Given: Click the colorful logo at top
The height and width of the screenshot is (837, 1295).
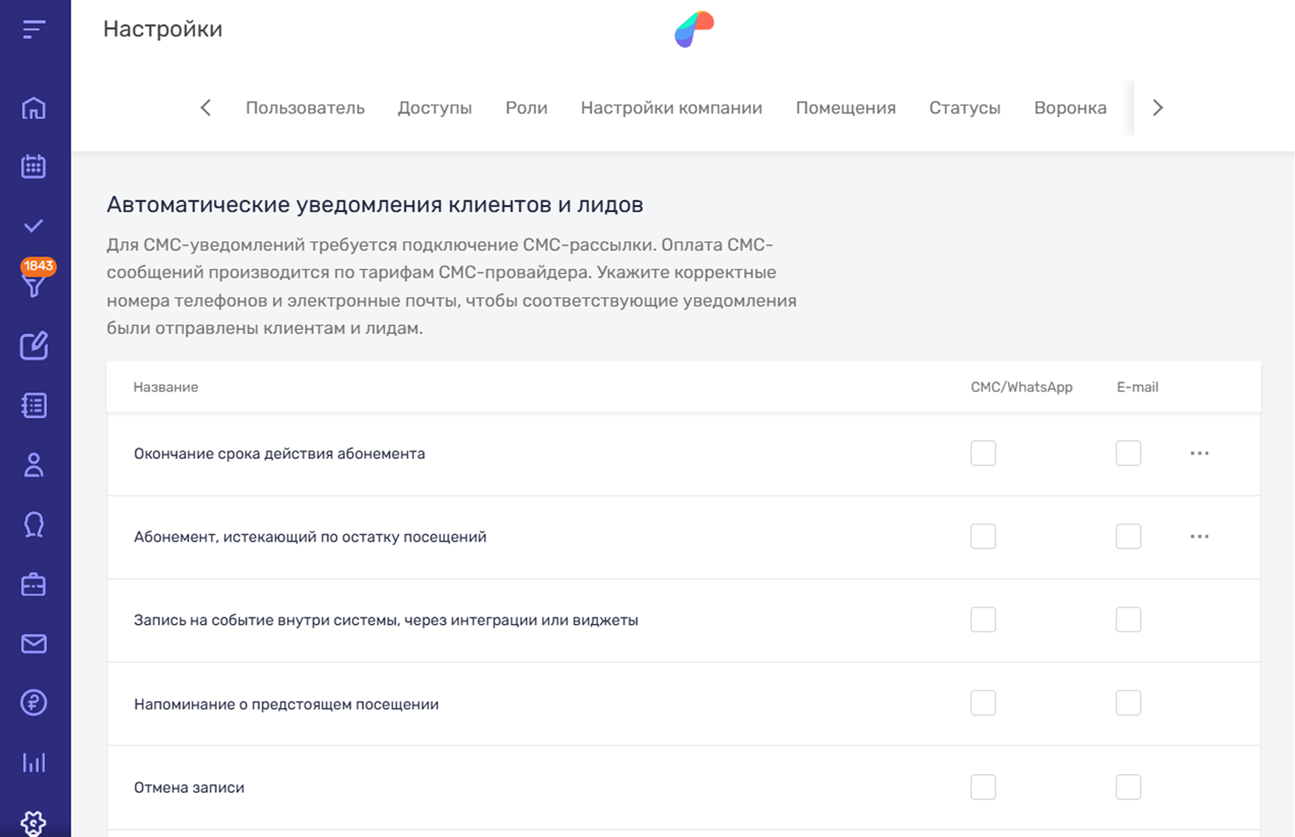Looking at the screenshot, I should pos(694,29).
